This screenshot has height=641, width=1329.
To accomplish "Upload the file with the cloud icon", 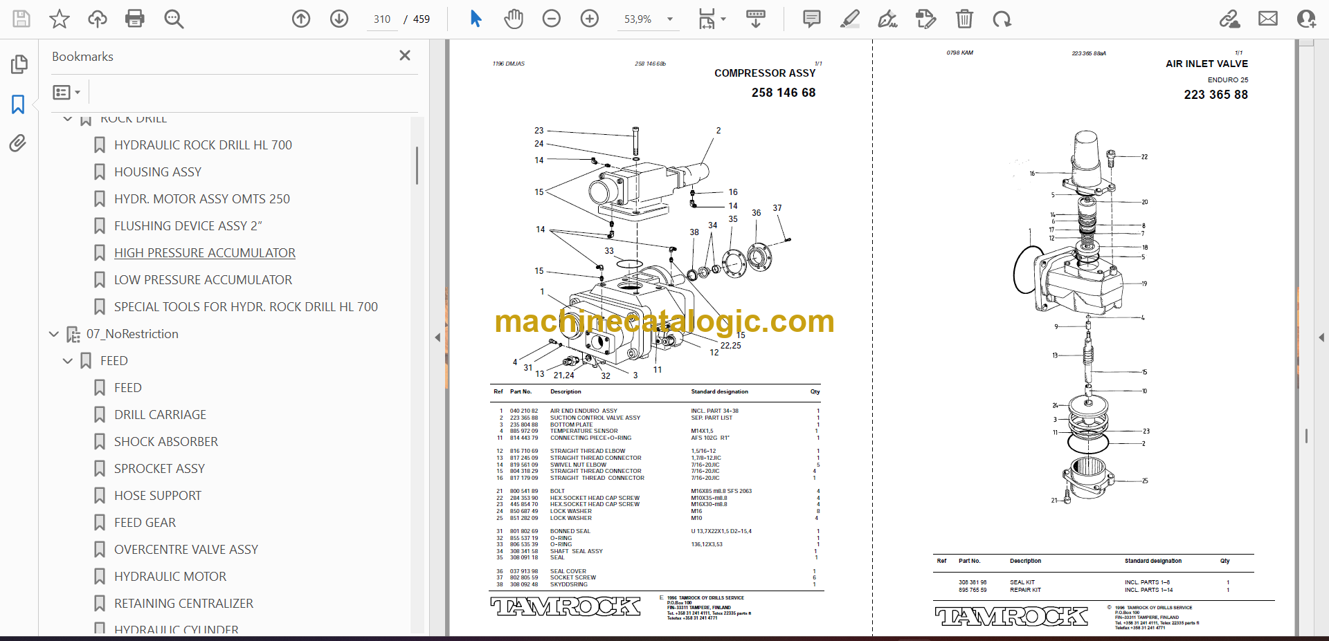I will [x=98, y=19].
